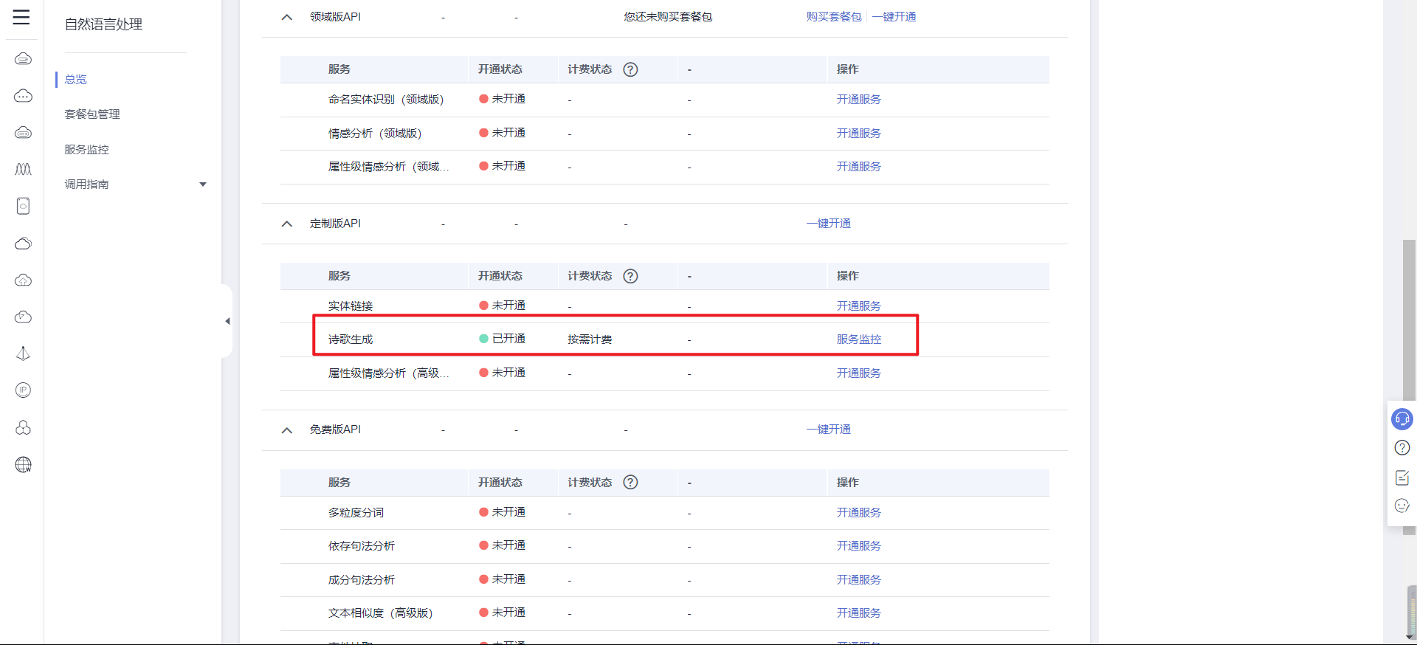Click the pyramid-shaped sidebar icon
Viewport: 1417px width, 645px height.
tap(23, 353)
